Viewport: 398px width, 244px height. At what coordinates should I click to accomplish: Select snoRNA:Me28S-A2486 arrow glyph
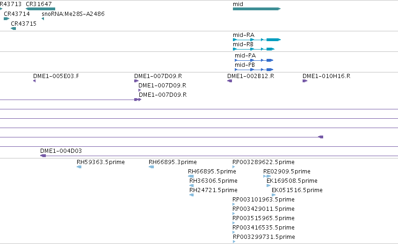[x=43, y=19]
